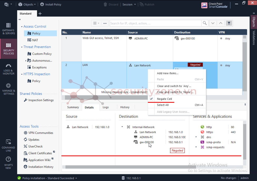Collapse the details pane double chevron
The width and height of the screenshot is (257, 181).
pos(245,104)
